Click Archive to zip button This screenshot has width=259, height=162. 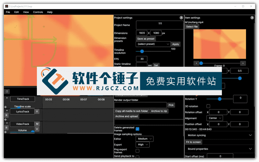click(x=159, y=111)
